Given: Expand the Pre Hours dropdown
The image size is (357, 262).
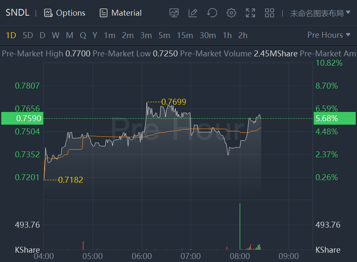Looking at the screenshot, I should [329, 35].
